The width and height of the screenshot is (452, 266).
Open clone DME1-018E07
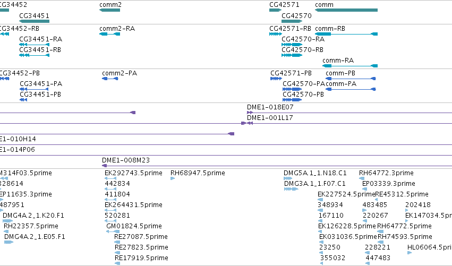[349, 113]
